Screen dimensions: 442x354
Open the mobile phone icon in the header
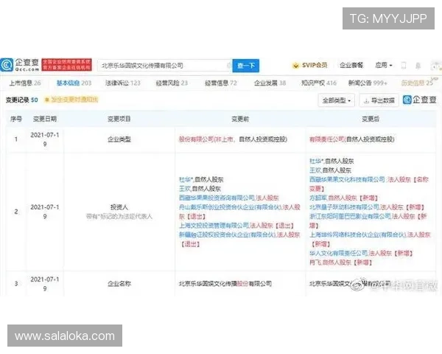point(404,66)
